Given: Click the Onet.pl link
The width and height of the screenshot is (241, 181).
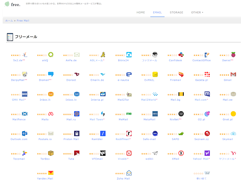Looking at the screenshot, I should tap(227, 120).
